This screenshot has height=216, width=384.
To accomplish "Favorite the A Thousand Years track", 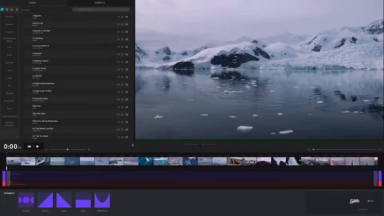I will pyautogui.click(x=127, y=100).
